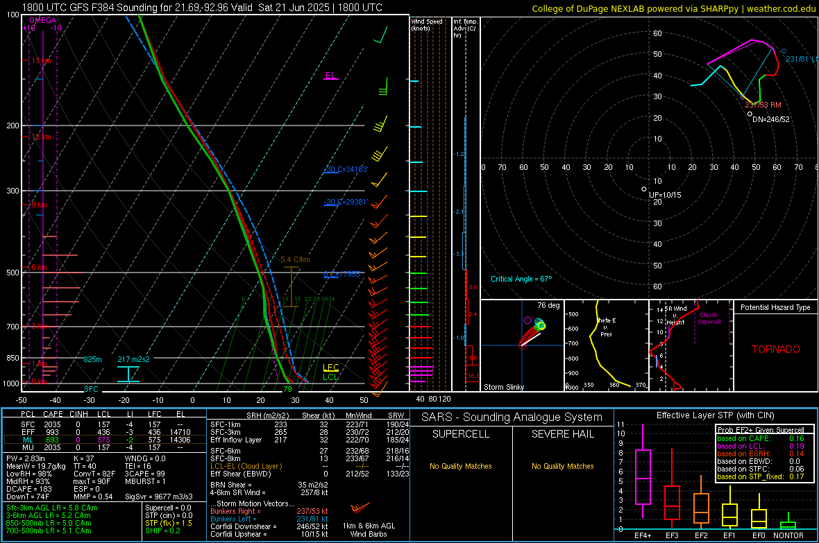Click the 237/53 RM hodograph label
The image size is (819, 543).
(x=763, y=105)
